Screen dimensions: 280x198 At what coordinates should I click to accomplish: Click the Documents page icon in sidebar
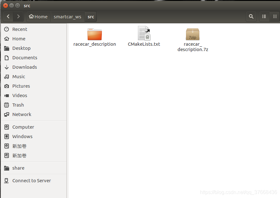pyautogui.click(x=7, y=58)
